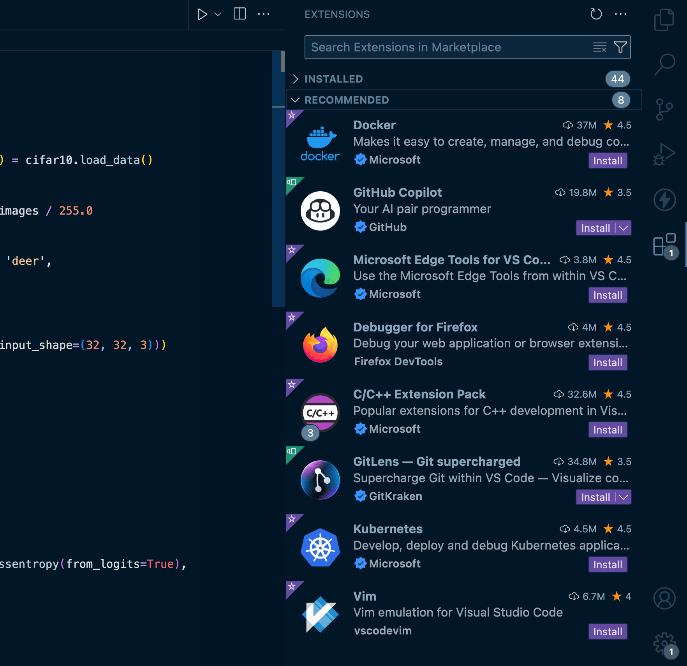Open 'Microsoft Edge Tools for VS Co...' title
This screenshot has width=687, height=666.
(x=452, y=260)
